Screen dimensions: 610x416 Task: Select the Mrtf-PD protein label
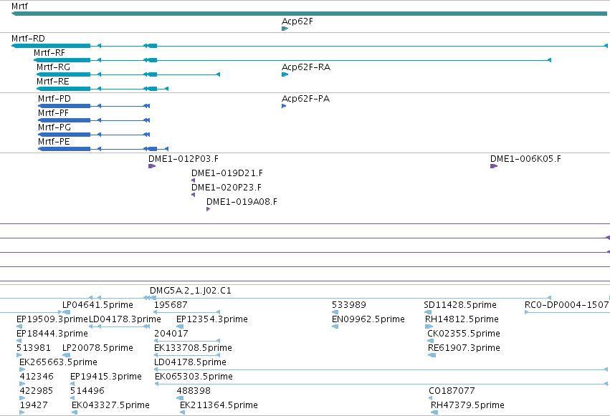click(54, 99)
